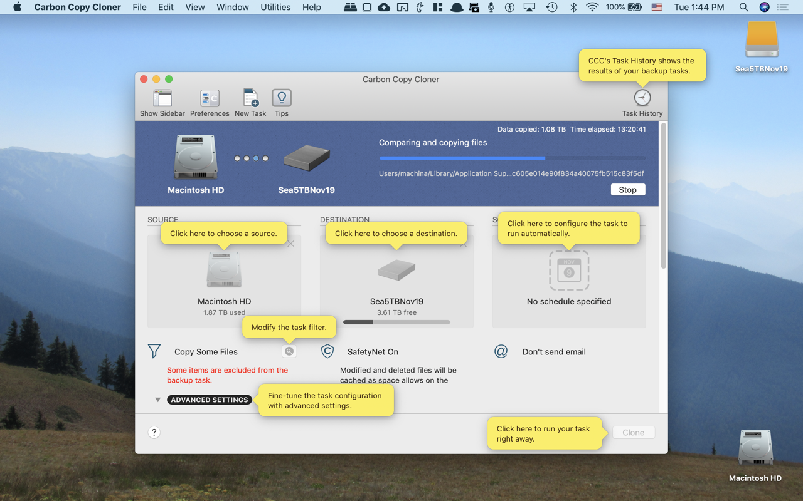Image resolution: width=803 pixels, height=501 pixels.
Task: Click the 1.87 TB used text
Action: click(224, 312)
